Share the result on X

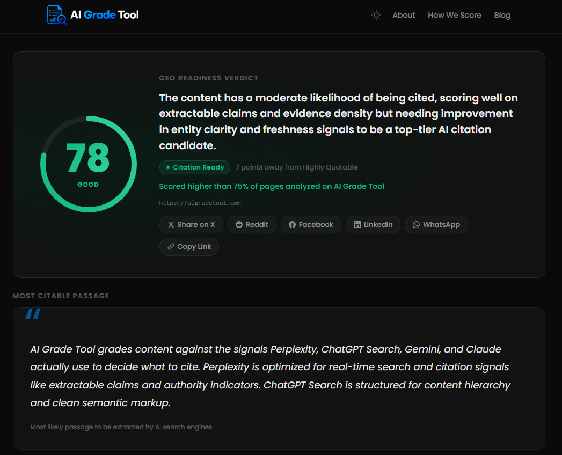click(191, 225)
